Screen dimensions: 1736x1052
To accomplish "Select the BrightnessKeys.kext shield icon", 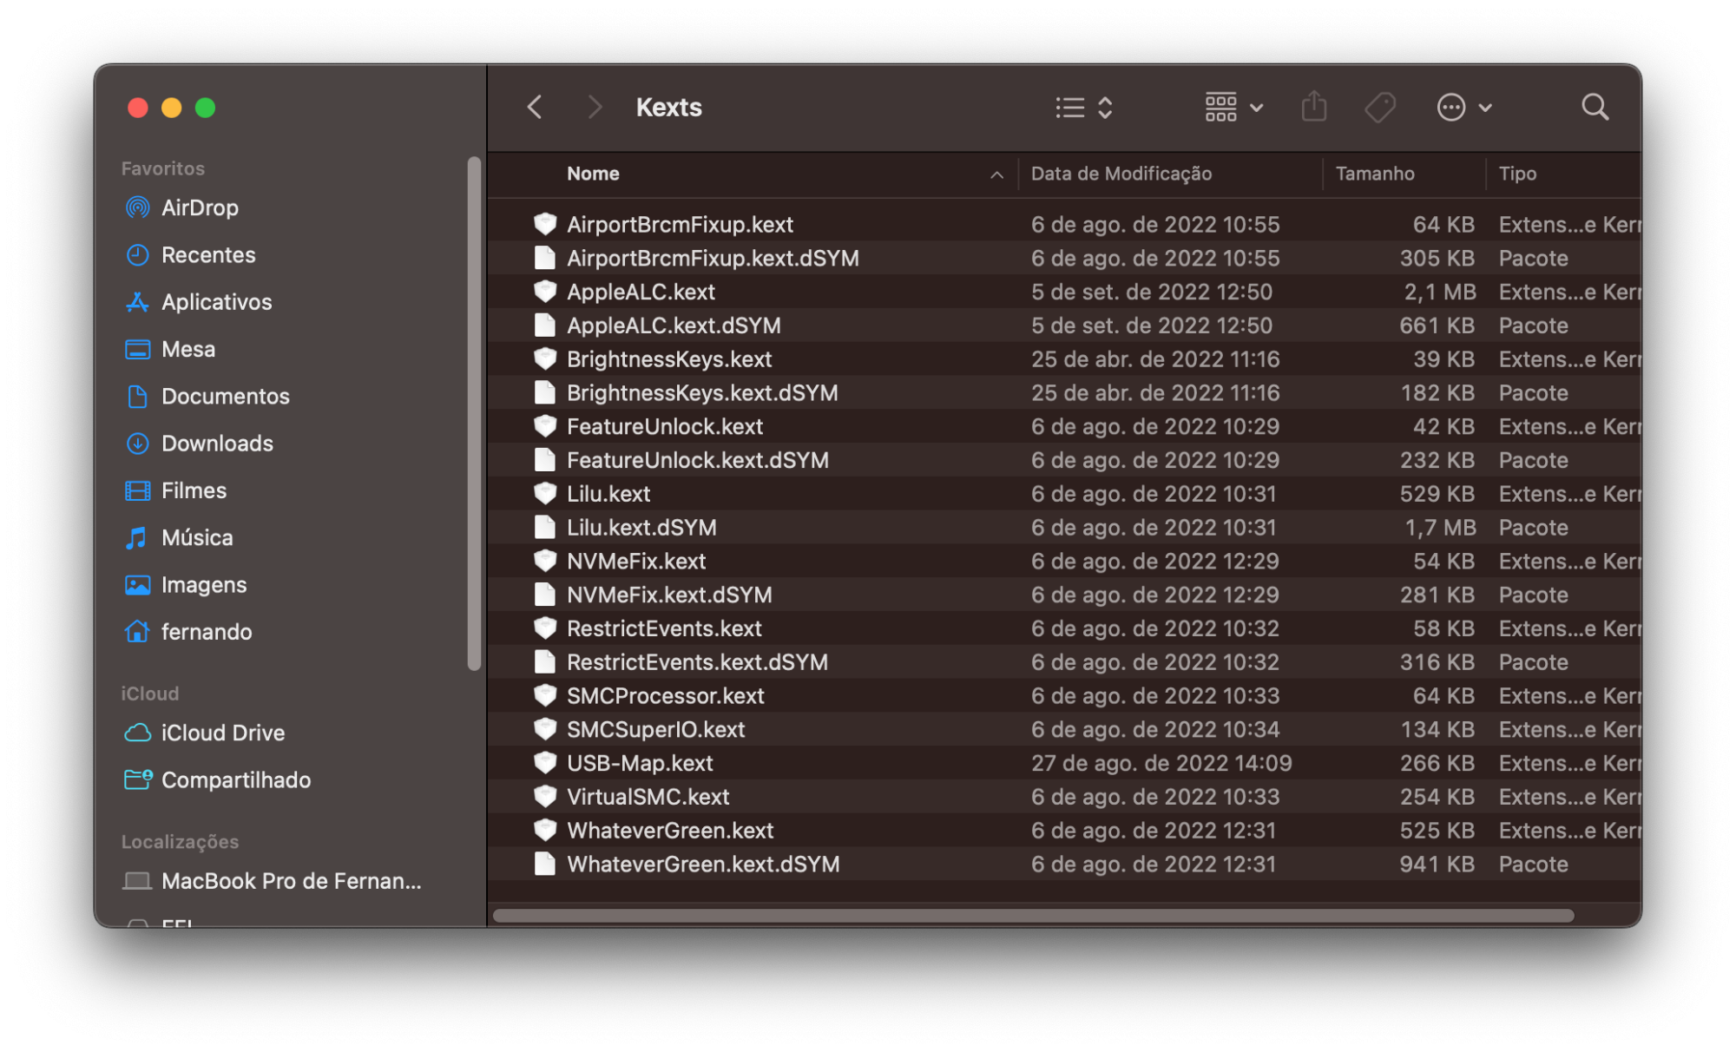I will tap(544, 358).
